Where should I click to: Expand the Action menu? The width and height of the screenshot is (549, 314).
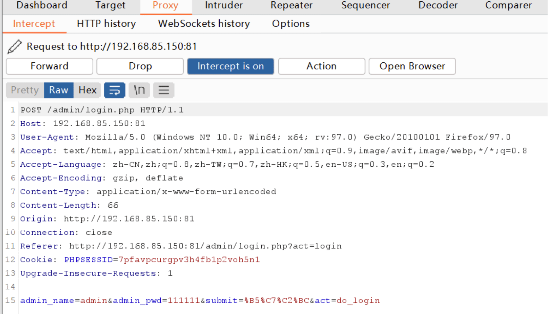tap(321, 66)
